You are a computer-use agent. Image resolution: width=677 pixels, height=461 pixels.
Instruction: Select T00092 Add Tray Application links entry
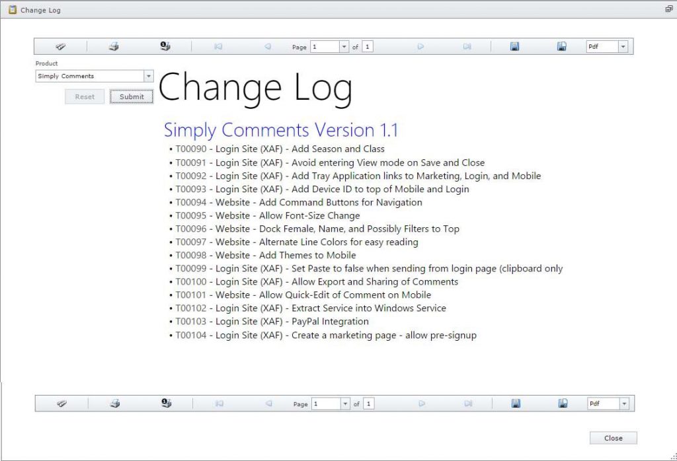358,176
